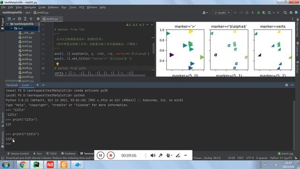Click the editor vertical scrollbar
The height and width of the screenshot is (169, 300).
point(153,48)
